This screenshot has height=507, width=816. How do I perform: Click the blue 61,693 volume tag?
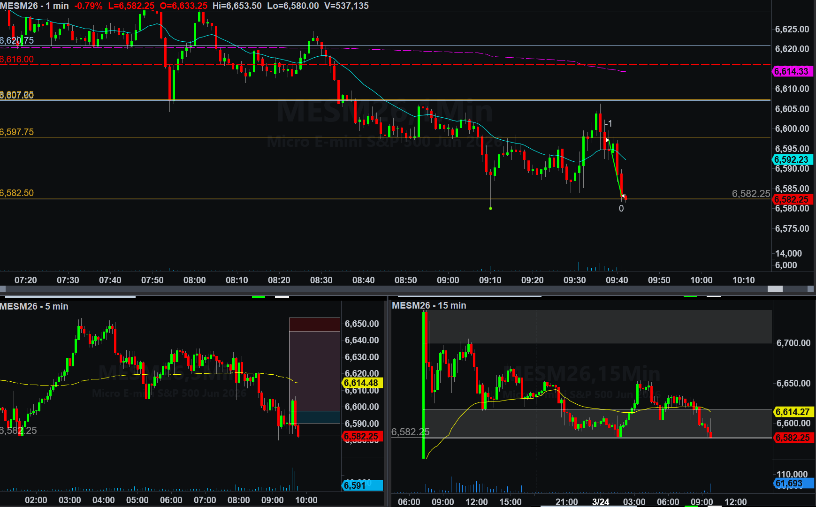(x=793, y=484)
